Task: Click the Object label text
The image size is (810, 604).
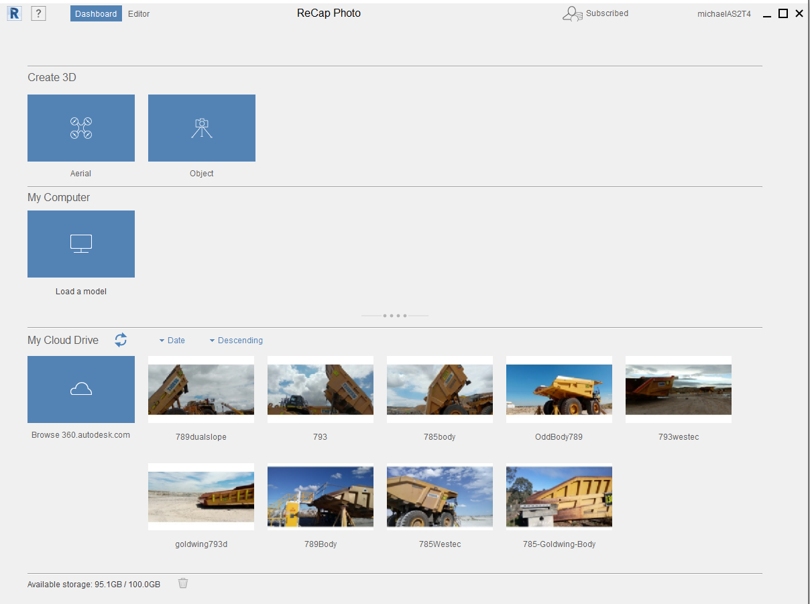Action: (x=202, y=174)
